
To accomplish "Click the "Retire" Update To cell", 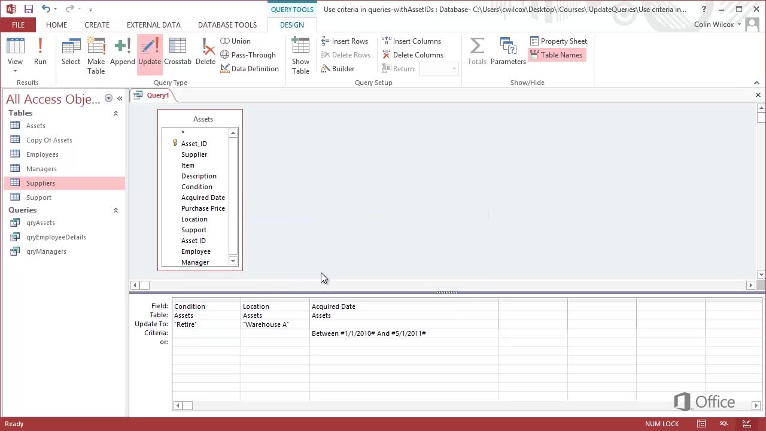I will point(206,324).
